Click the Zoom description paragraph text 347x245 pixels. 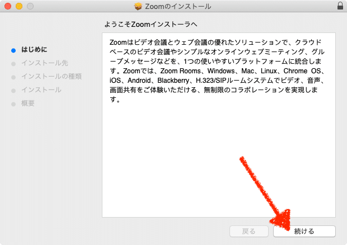(x=217, y=70)
